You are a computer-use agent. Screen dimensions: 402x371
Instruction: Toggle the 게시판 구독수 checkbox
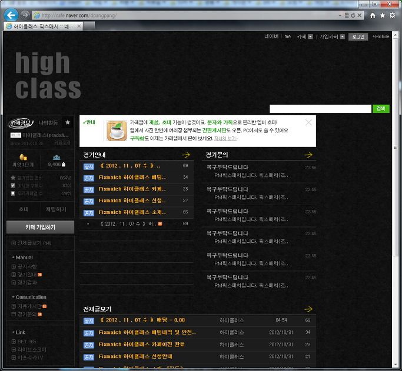(x=13, y=185)
